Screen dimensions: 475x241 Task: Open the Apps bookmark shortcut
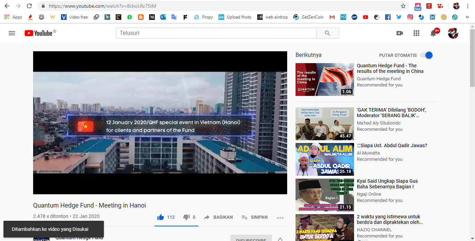[x=13, y=17]
